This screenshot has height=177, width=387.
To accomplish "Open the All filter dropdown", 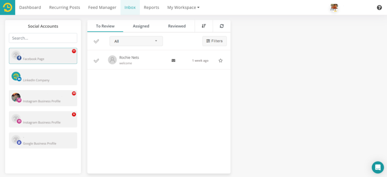I will [136, 41].
